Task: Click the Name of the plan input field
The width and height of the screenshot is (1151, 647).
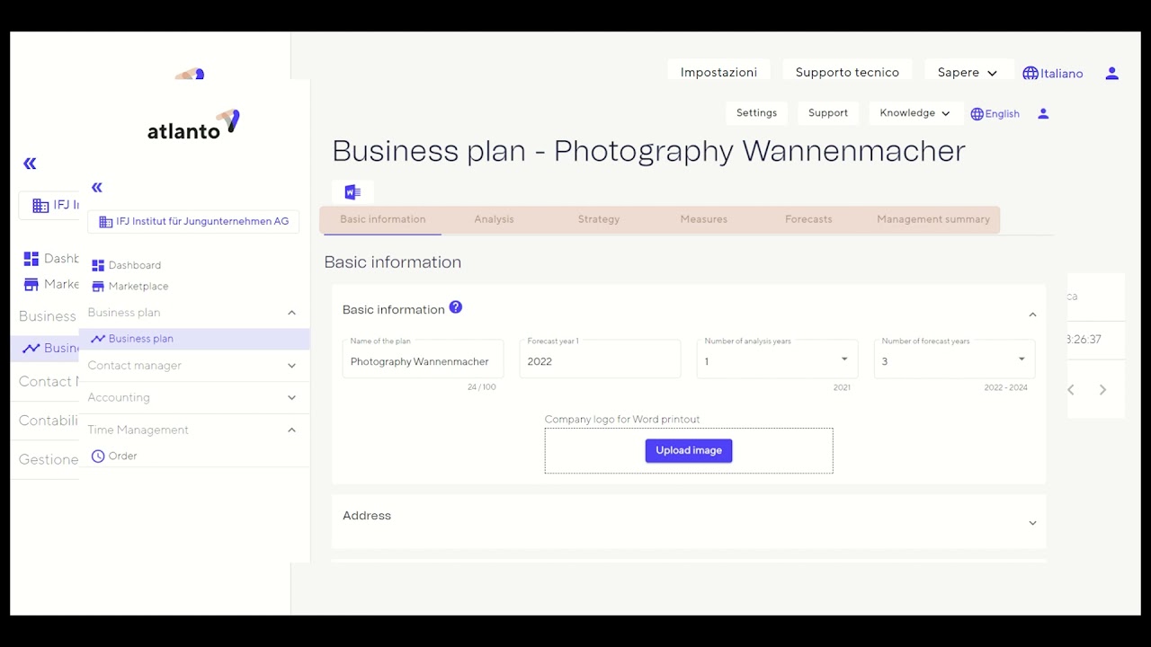Action: pos(422,361)
